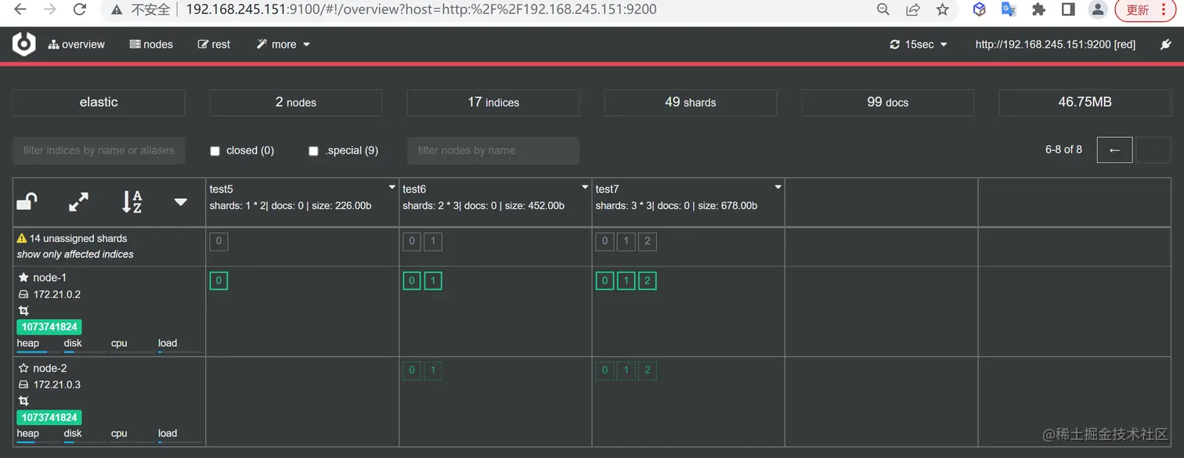
Task: Open the test5 index dropdown arrow
Action: tap(392, 188)
